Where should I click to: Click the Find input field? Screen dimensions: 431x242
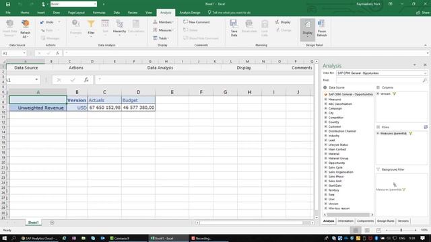(379, 80)
